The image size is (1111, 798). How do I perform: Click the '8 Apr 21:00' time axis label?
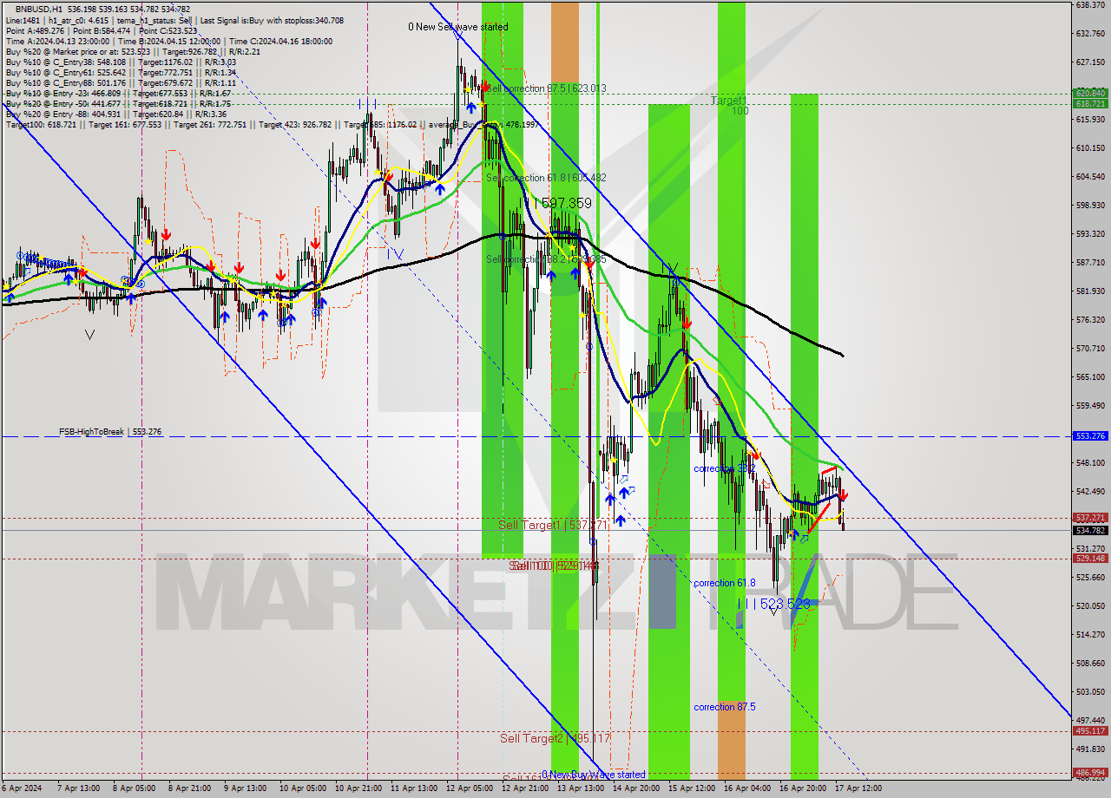coord(187,788)
